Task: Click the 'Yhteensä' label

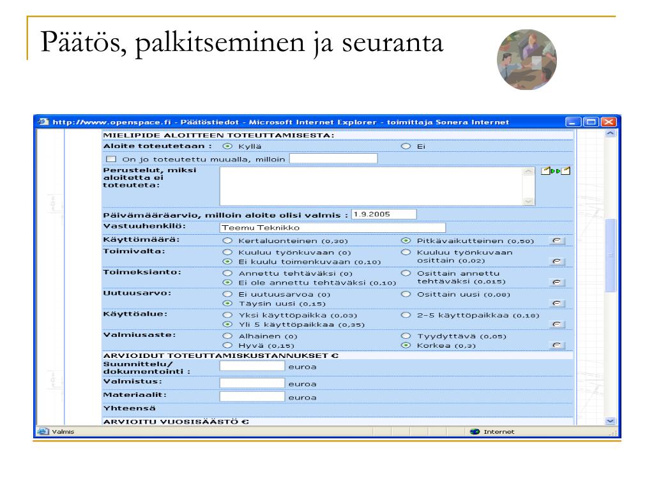Action: [x=129, y=408]
